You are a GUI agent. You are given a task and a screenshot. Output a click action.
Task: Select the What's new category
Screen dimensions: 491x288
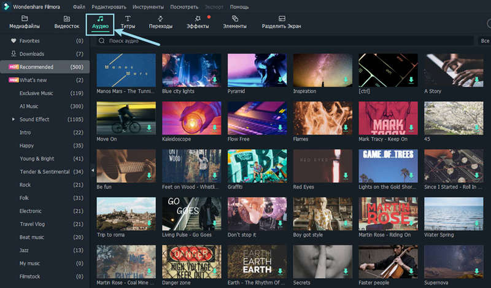[45, 80]
